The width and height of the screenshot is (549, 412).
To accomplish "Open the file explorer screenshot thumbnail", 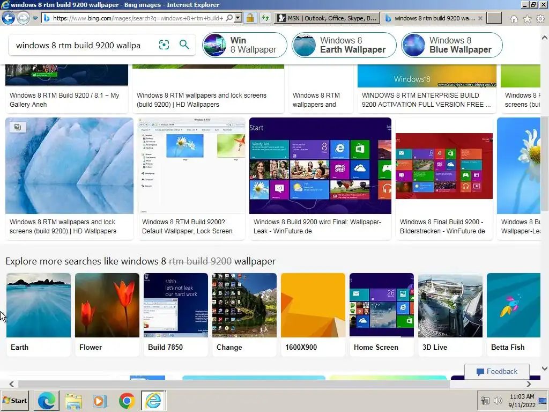I will pos(191,166).
